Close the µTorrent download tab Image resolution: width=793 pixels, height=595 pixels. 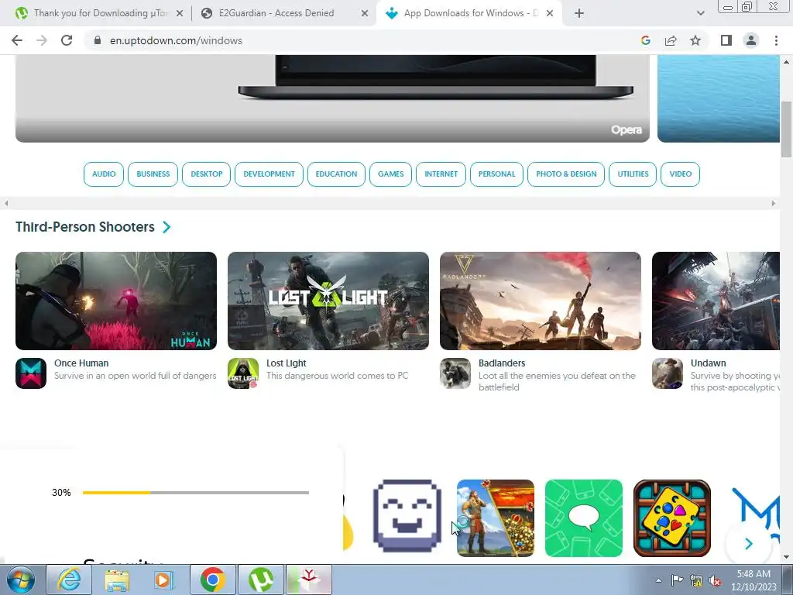[180, 13]
